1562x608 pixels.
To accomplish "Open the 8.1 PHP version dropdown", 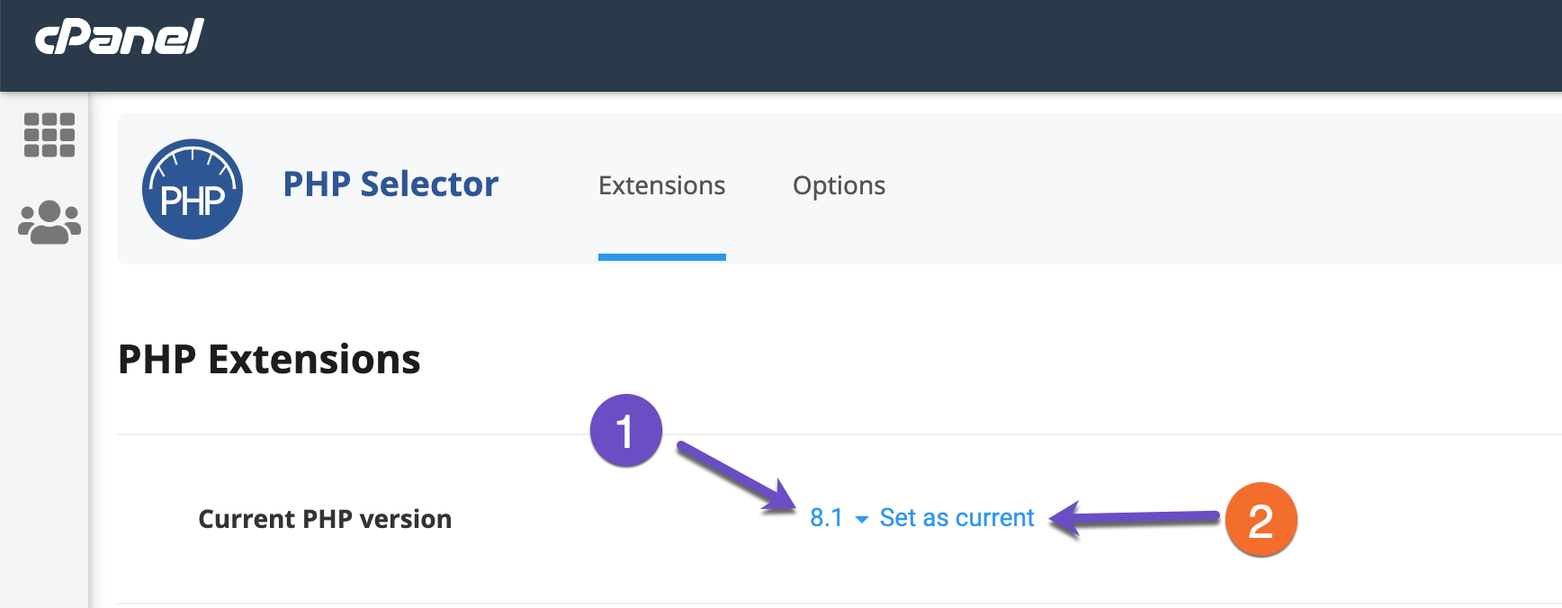I will pos(826,518).
